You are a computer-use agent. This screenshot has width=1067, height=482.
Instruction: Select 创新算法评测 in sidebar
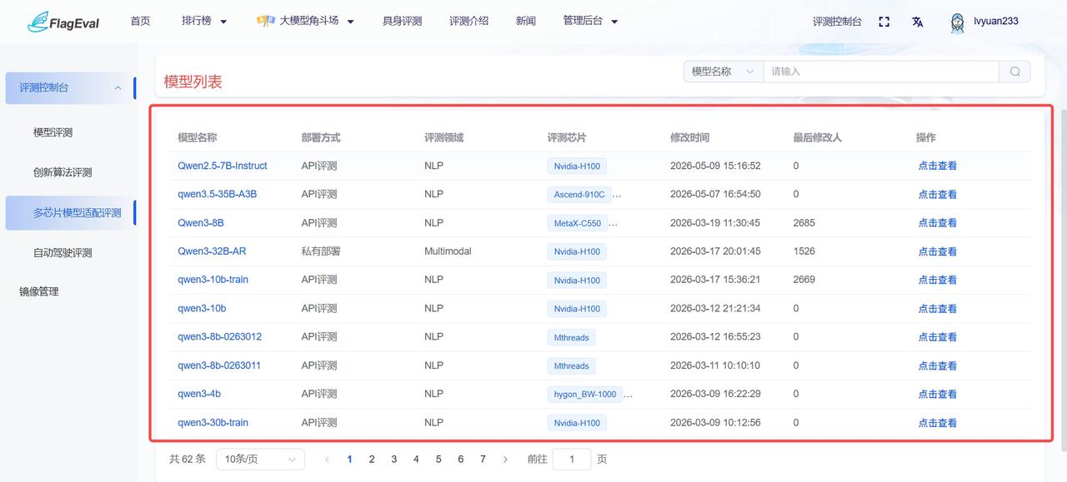point(63,172)
